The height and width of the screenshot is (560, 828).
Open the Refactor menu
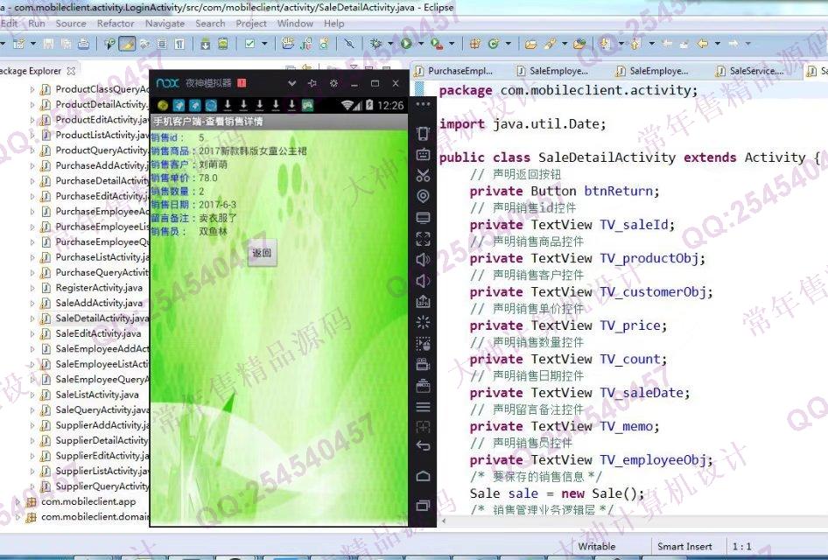tap(116, 24)
